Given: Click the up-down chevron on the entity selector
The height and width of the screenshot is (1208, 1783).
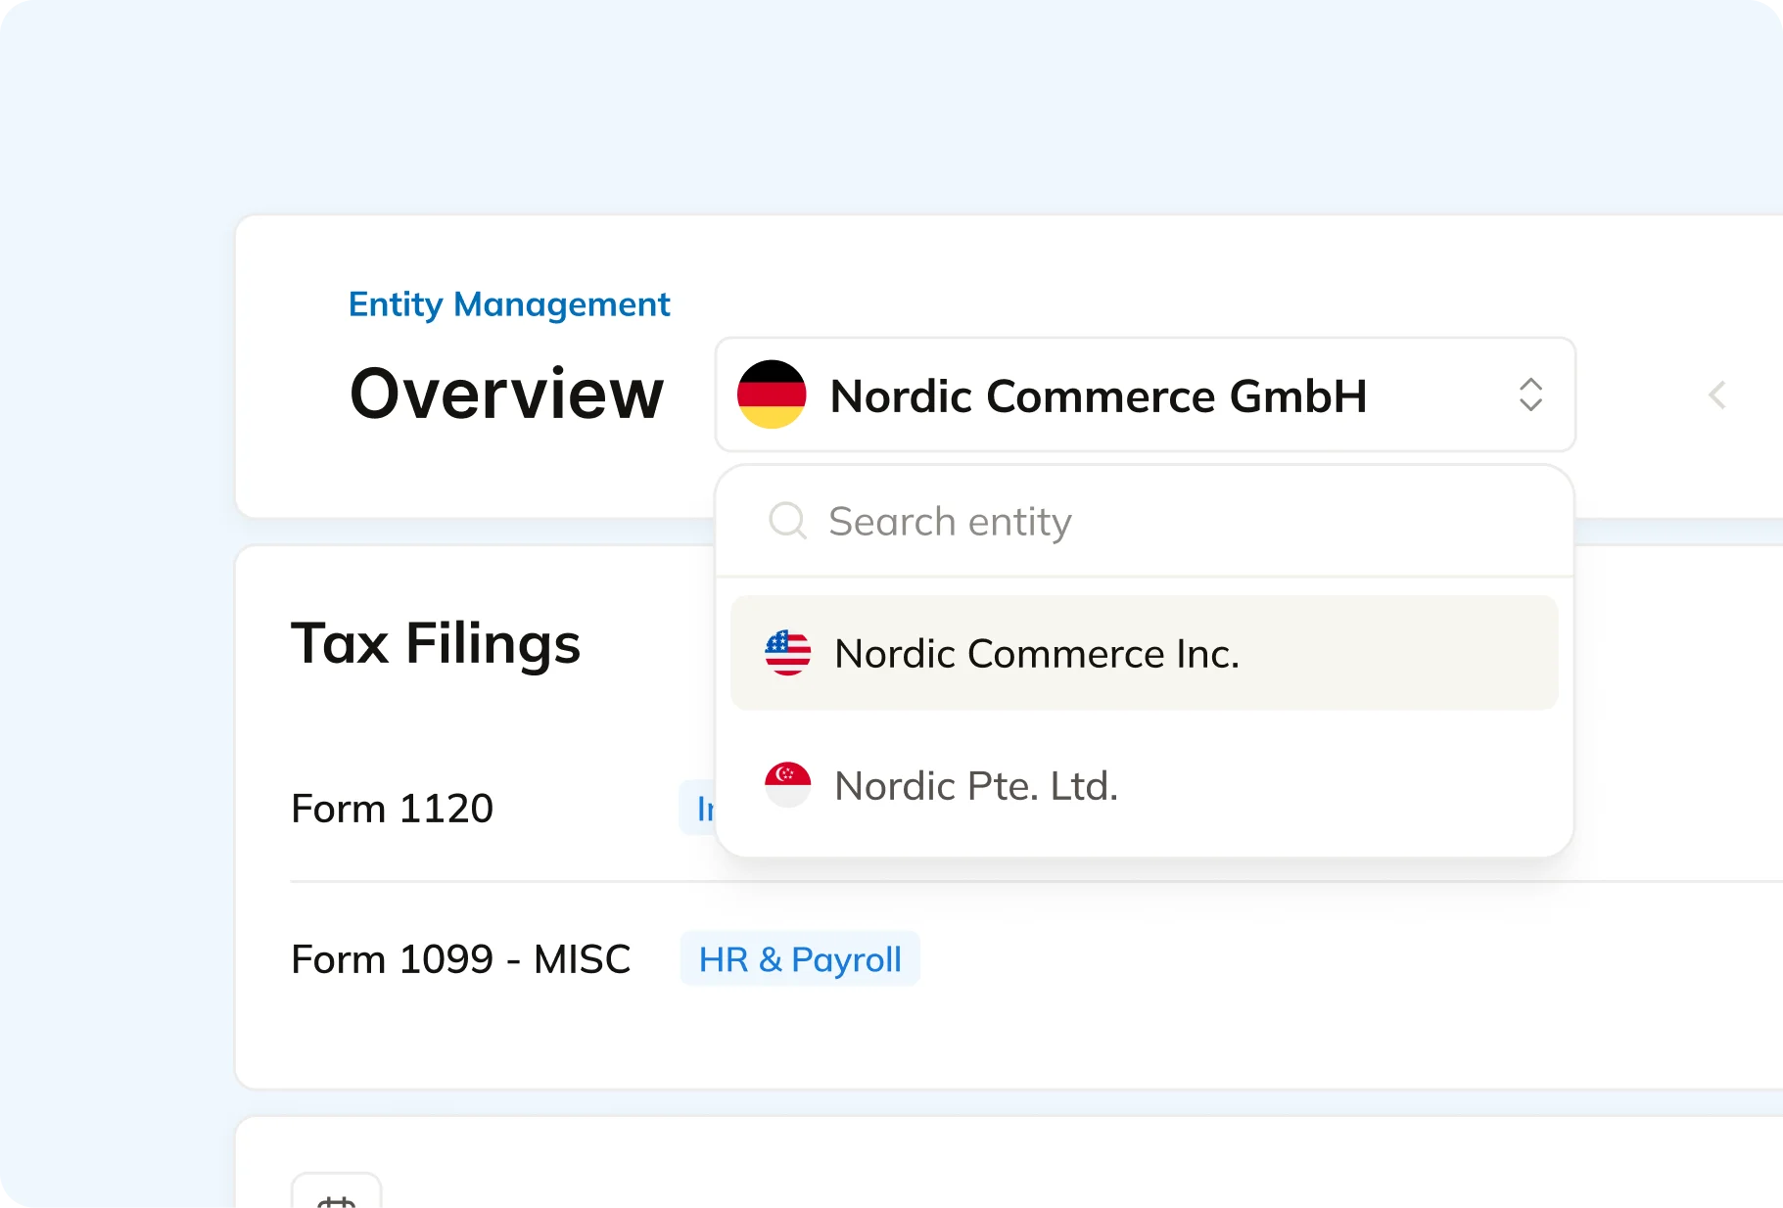Looking at the screenshot, I should coord(1532,395).
